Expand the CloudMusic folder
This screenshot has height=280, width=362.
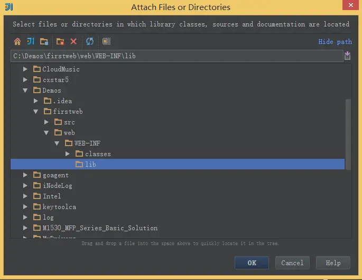(x=25, y=69)
